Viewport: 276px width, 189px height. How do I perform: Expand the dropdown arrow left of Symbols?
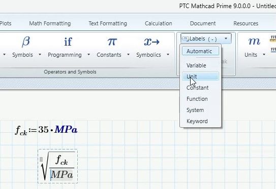(x=4, y=55)
